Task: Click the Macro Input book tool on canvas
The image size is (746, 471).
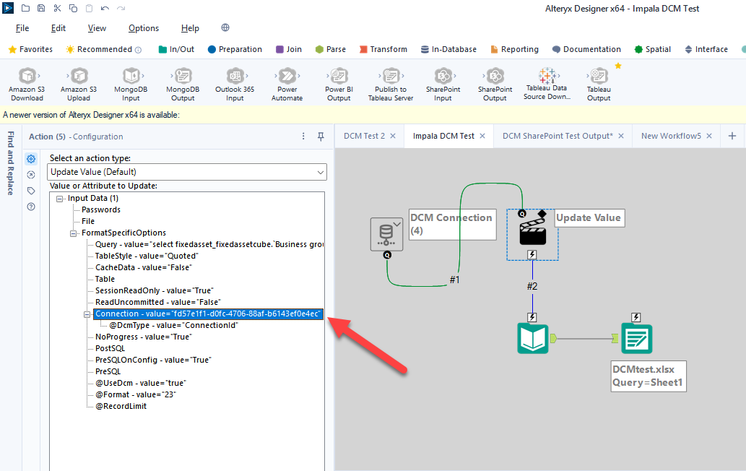Action: coord(532,338)
